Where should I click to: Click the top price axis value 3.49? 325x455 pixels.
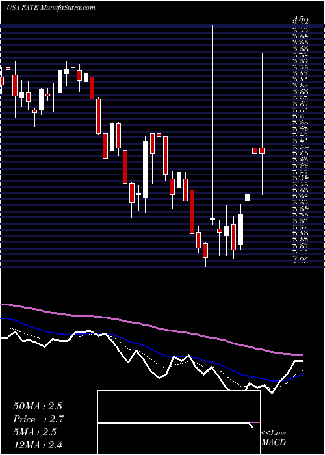(300, 19)
